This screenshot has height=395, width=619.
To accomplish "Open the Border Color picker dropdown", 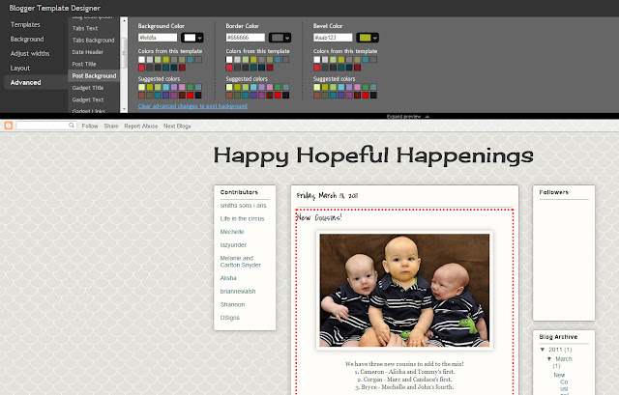I will point(280,38).
